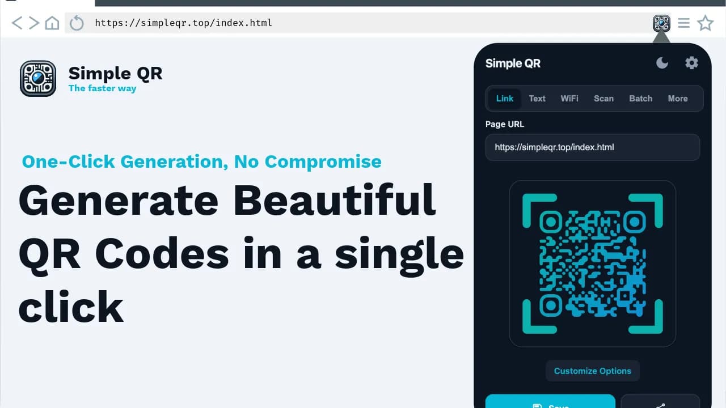This screenshot has width=726, height=408.
Task: Reload the page with refresh icon
Action: click(77, 23)
